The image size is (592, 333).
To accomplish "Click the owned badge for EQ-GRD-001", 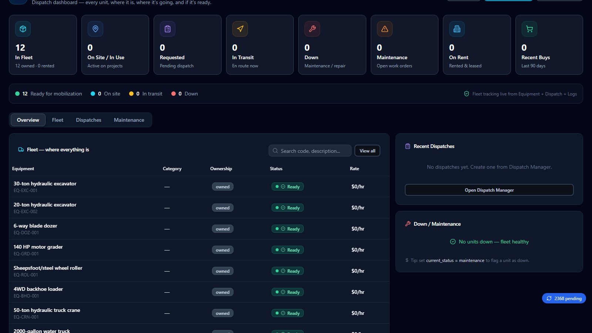I will point(223,250).
